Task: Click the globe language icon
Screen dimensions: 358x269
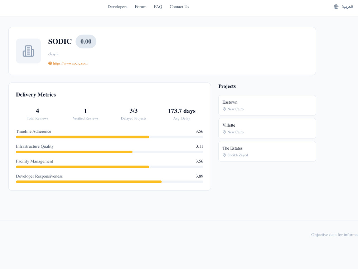Action: click(336, 6)
